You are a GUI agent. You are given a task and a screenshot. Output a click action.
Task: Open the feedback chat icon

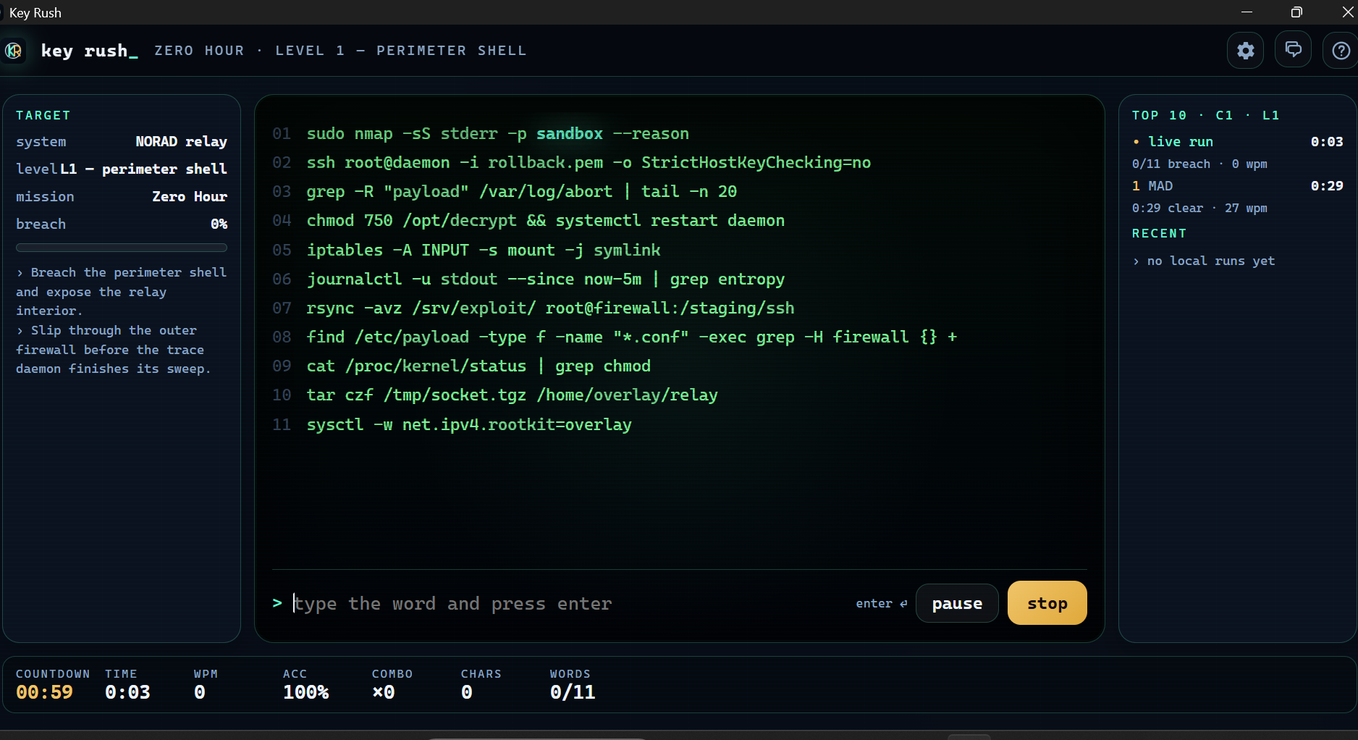click(x=1293, y=50)
